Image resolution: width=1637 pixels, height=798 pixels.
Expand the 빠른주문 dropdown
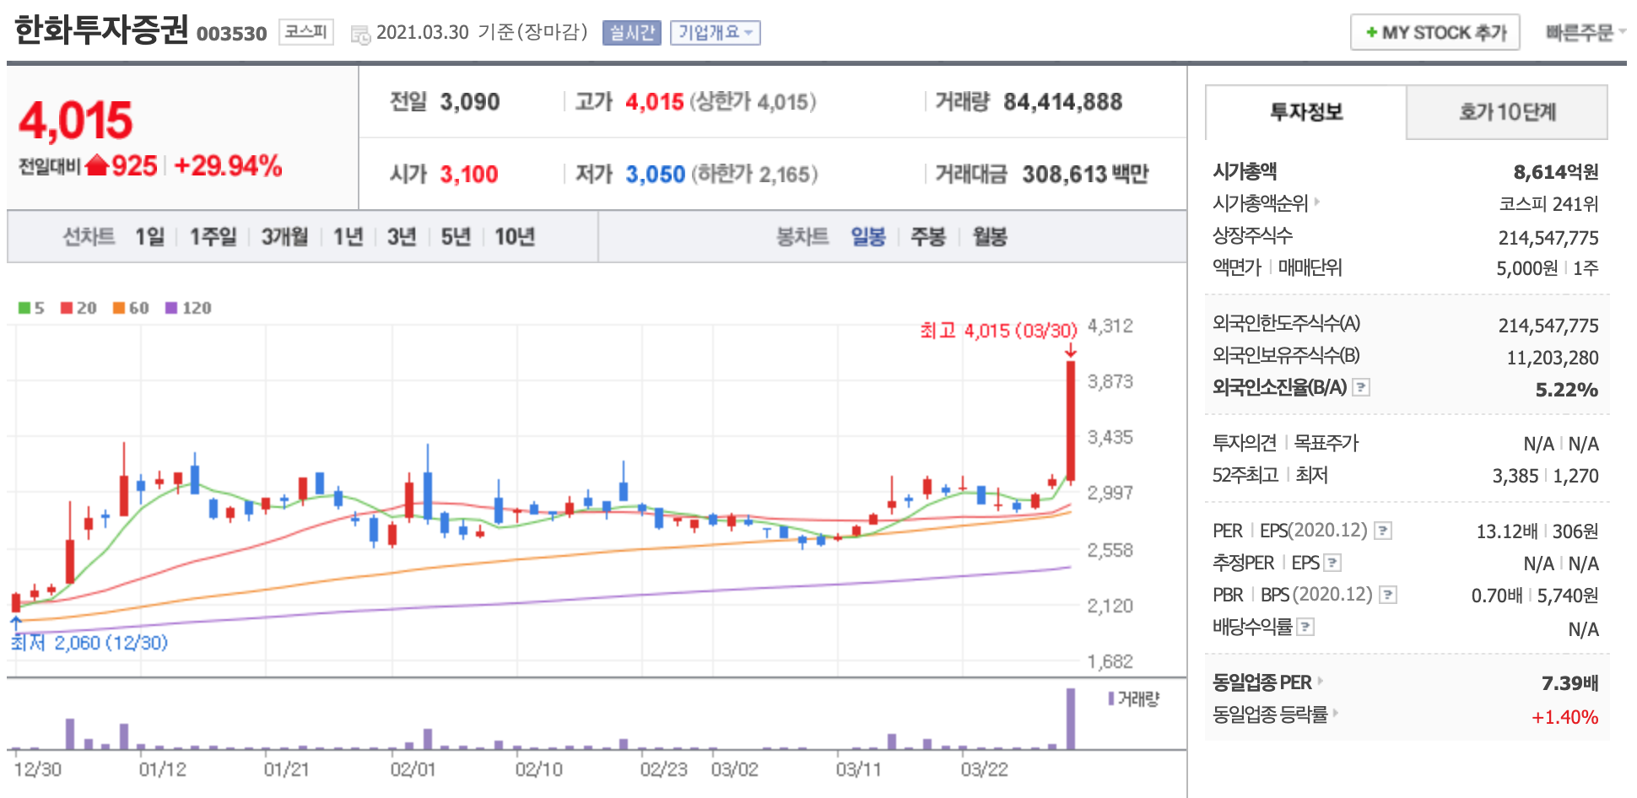(1585, 32)
